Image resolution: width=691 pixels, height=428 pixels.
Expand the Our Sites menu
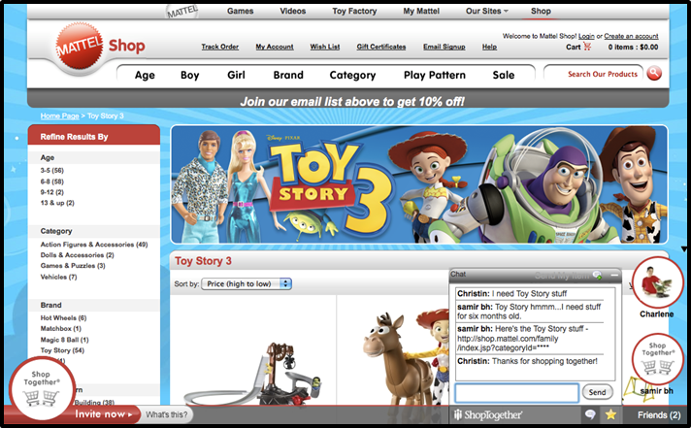tap(486, 11)
